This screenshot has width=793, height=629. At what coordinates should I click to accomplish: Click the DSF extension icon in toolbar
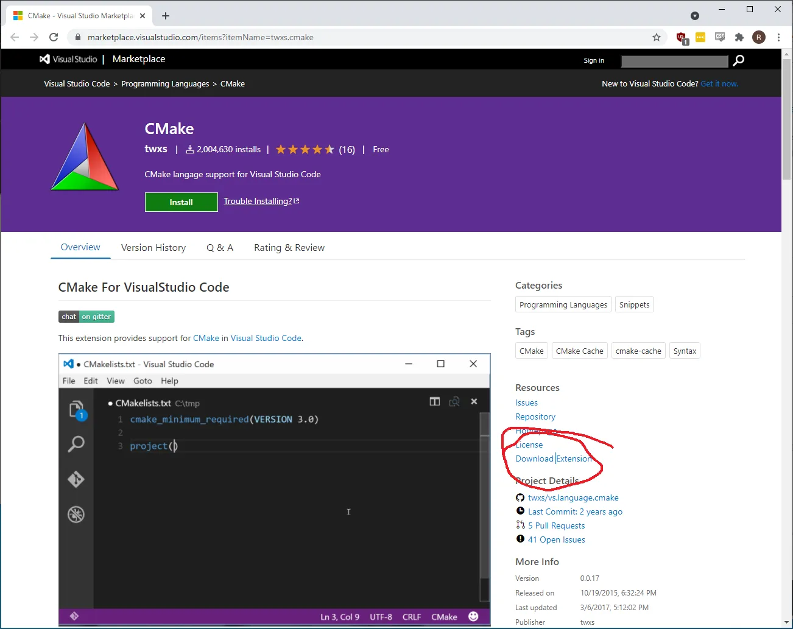[x=720, y=37]
